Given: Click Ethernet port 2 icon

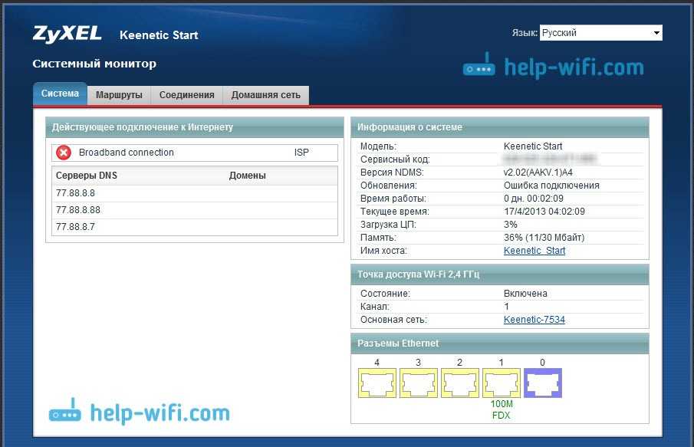Looking at the screenshot, I should point(459,383).
